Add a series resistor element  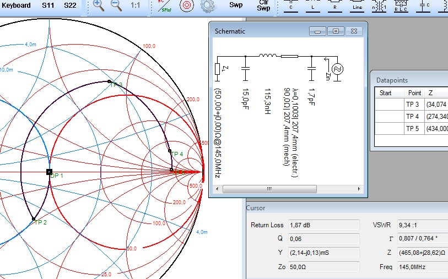[x=336, y=6]
